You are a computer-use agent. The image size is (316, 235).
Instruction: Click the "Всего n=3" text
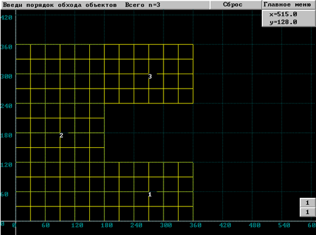[143, 5]
